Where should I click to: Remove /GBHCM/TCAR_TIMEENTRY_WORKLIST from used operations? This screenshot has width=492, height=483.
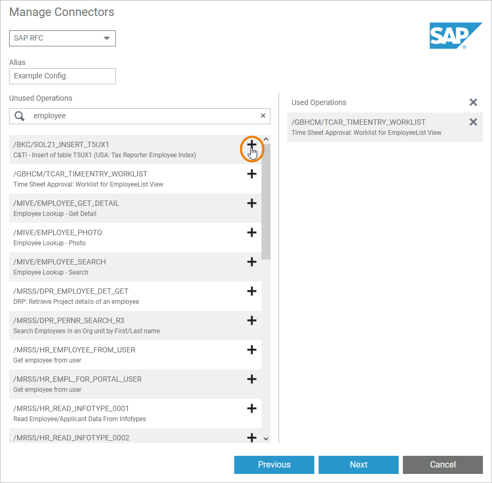pos(473,122)
